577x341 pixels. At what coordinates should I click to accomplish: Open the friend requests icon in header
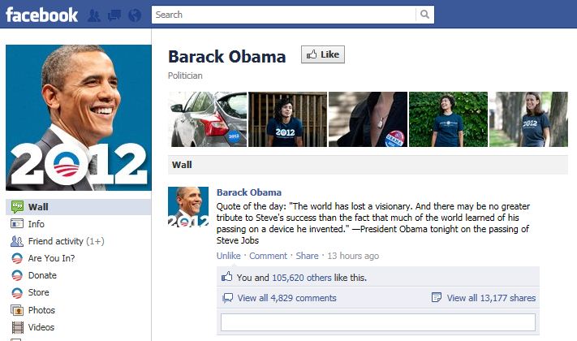click(94, 15)
